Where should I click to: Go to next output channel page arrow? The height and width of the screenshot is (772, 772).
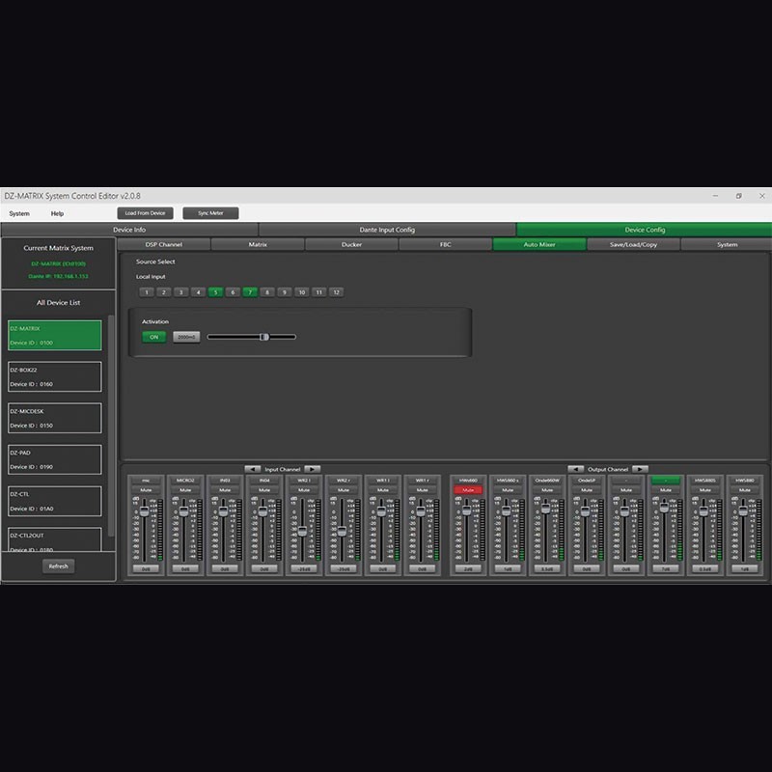pyautogui.click(x=640, y=469)
